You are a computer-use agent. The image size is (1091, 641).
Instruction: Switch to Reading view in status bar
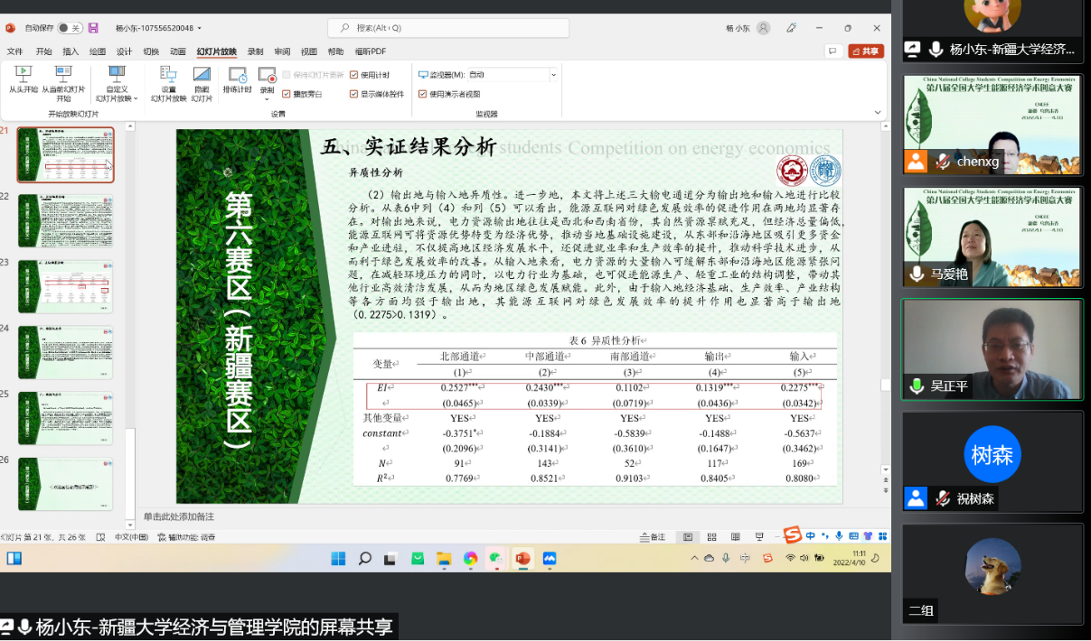[x=735, y=537]
